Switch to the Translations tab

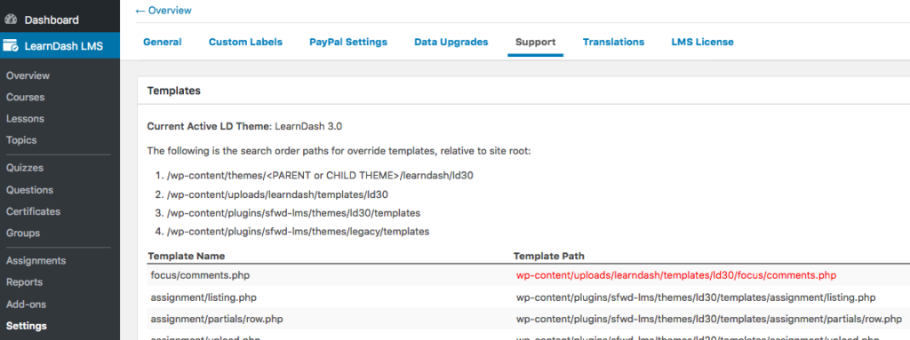613,42
